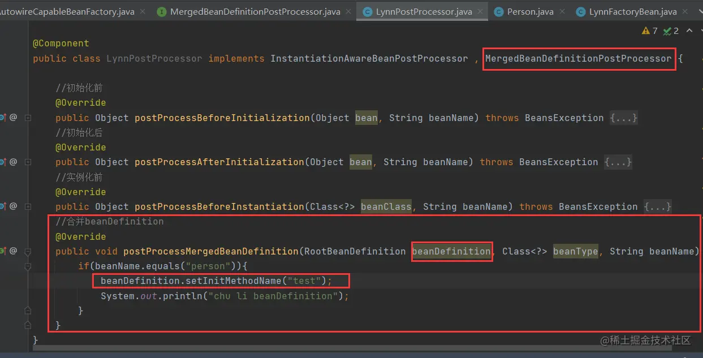Click the class icon on LynnFactoryBean.java tab
Viewport: 703px width, 358px height.
[581, 11]
